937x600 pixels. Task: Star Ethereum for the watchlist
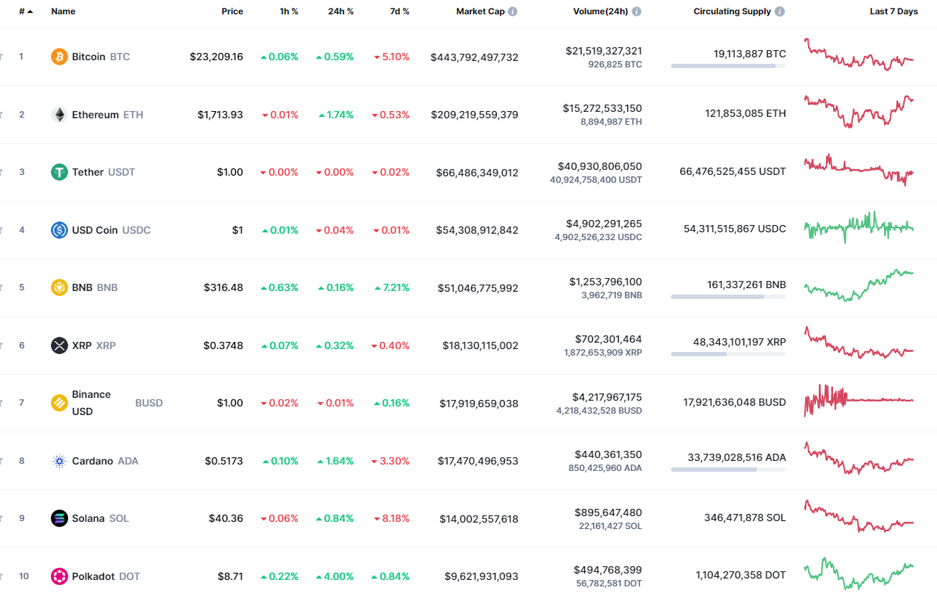(2, 115)
